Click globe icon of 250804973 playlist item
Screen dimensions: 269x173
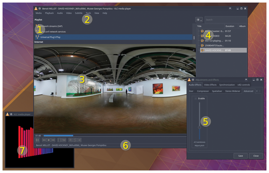[x=202, y=45]
